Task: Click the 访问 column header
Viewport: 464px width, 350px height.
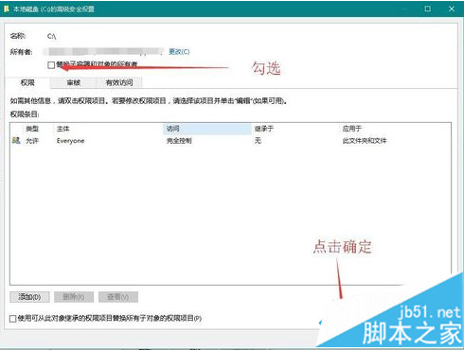Action: click(x=207, y=129)
